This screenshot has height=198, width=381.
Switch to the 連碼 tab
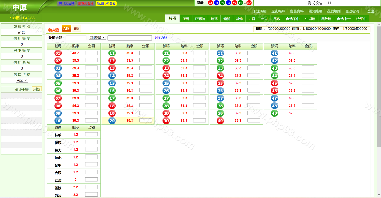[x=214, y=19]
